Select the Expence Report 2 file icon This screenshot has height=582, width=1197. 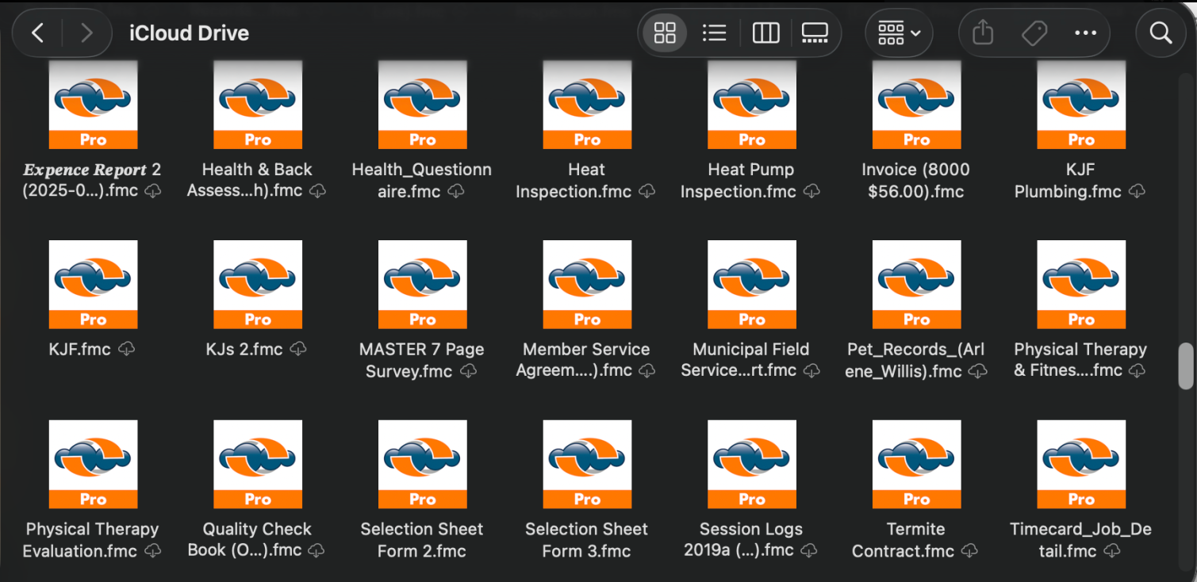click(93, 105)
